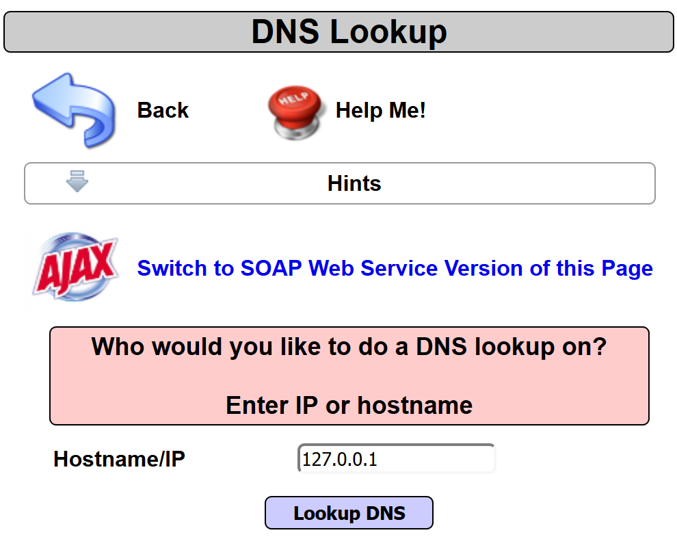Switch to SOAP Web Service version

coord(395,268)
